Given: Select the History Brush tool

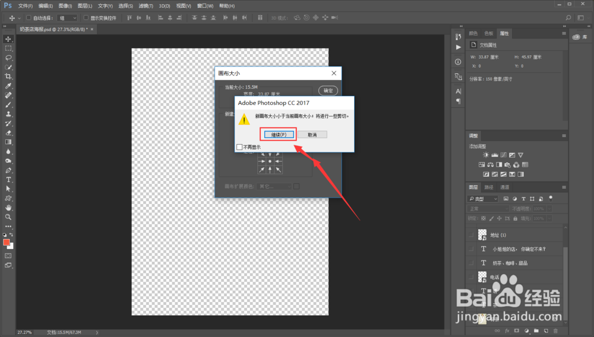Looking at the screenshot, I should click(x=8, y=123).
